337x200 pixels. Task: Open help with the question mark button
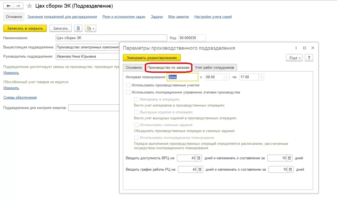[309, 58]
